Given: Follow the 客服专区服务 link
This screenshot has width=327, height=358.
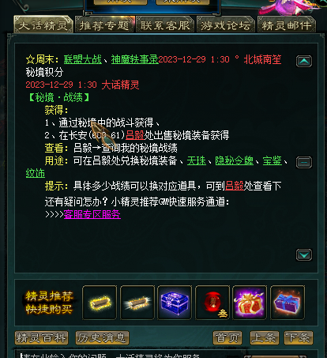Looking at the screenshot, I should coord(92,214).
